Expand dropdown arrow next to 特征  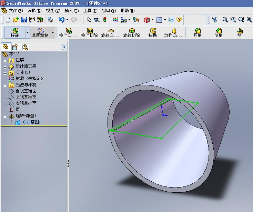pyautogui.click(x=28, y=33)
